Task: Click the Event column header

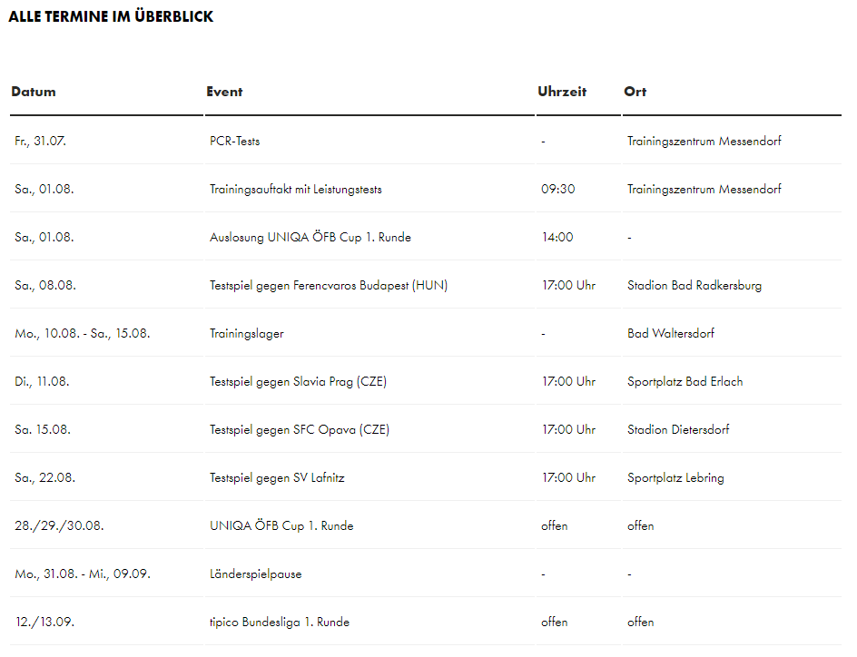Action: point(224,92)
